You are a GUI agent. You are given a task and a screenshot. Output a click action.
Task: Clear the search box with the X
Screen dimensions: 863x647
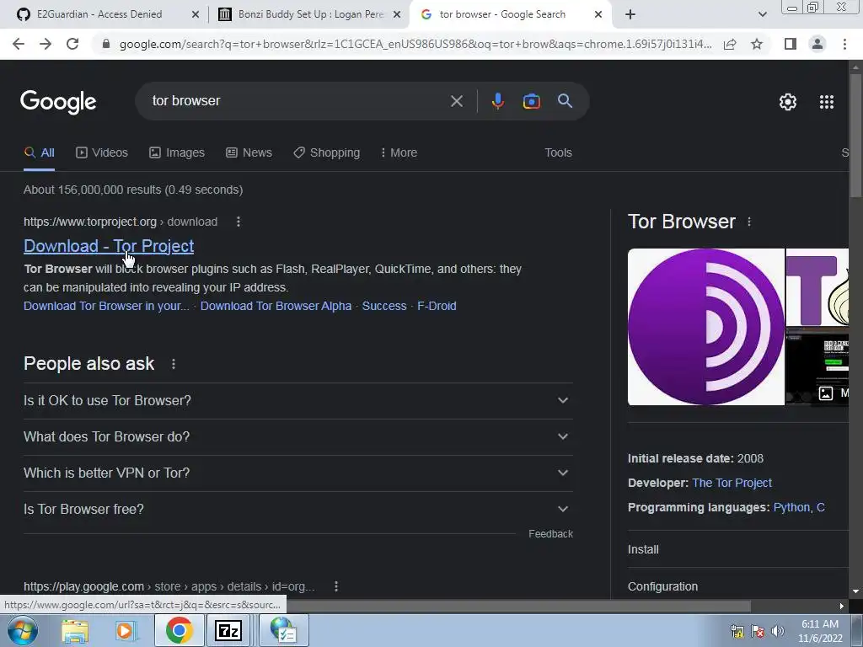click(456, 101)
